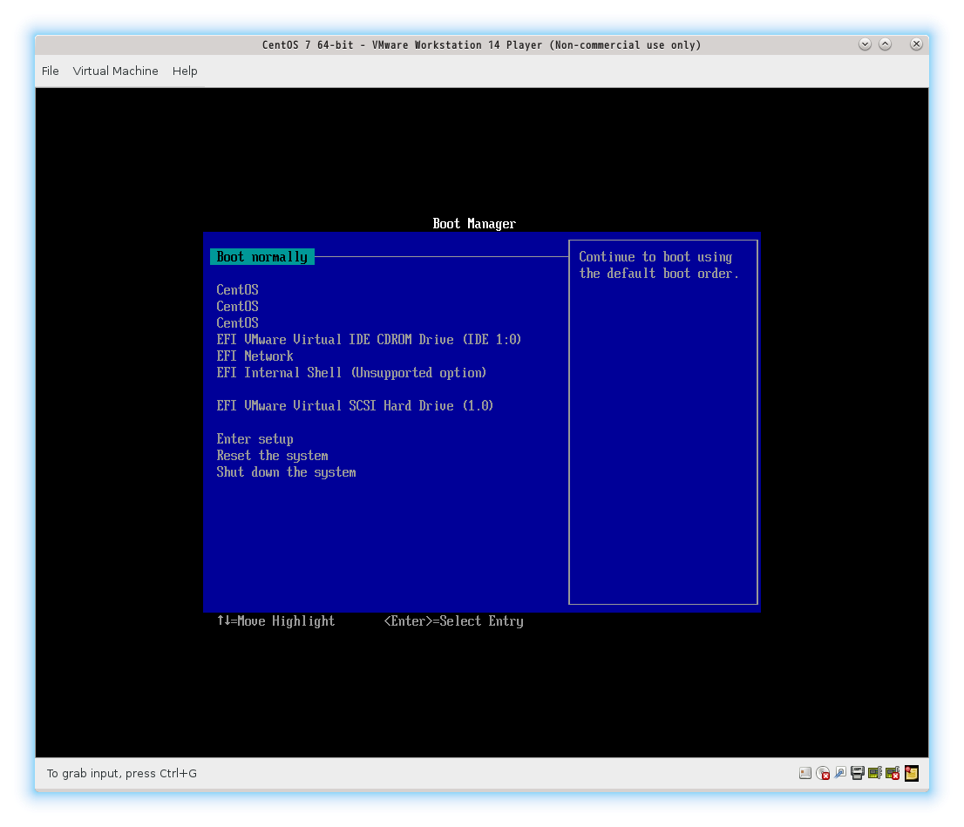Click the disconnected CD/DVD drive icon

tap(823, 773)
